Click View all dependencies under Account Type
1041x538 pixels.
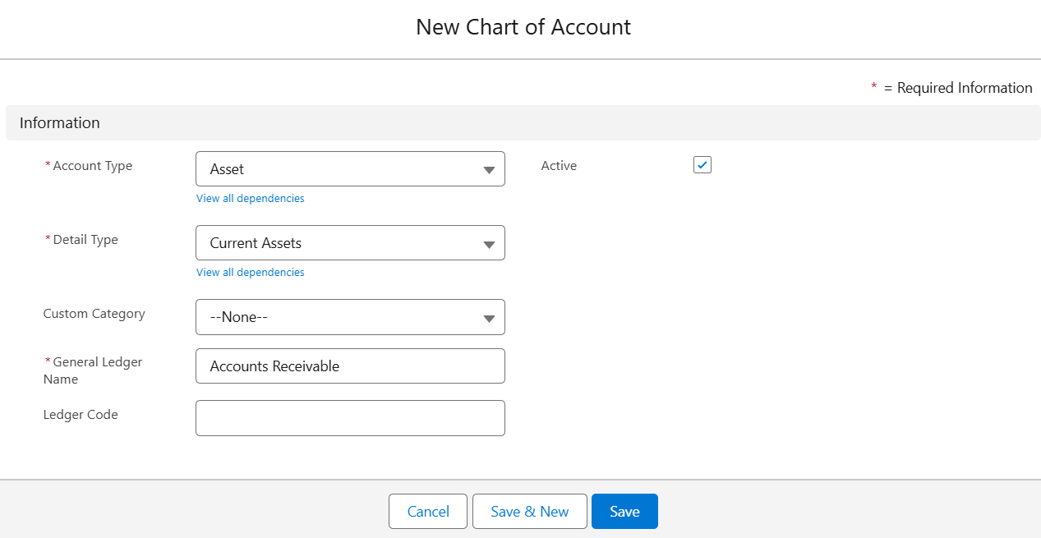251,199
